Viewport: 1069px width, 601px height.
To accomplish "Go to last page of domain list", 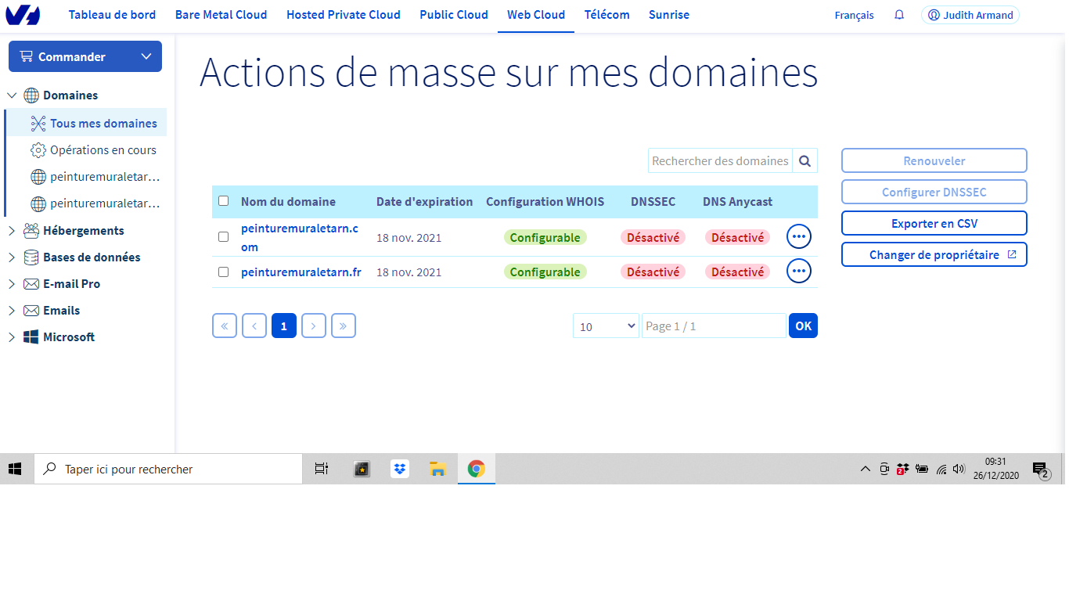I will [344, 326].
